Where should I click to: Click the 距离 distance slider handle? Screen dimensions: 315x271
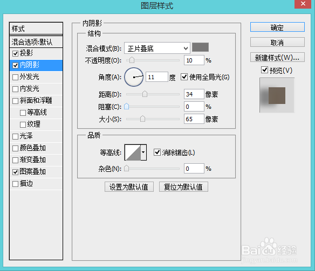coord(145,94)
